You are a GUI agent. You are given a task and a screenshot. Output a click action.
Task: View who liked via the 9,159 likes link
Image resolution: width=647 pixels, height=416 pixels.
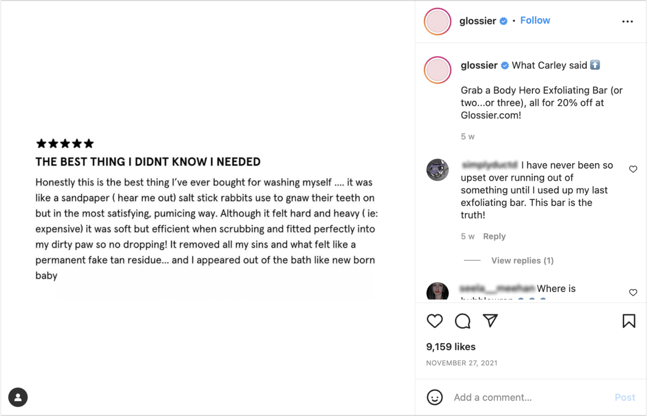tap(450, 347)
